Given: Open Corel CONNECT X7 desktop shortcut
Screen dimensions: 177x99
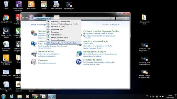Looking at the screenshot, I should tap(19, 6).
